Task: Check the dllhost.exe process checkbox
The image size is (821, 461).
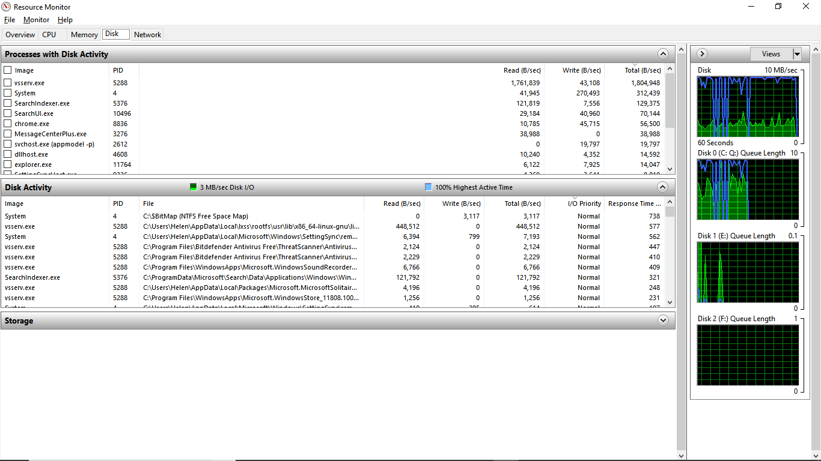Action: (8, 154)
